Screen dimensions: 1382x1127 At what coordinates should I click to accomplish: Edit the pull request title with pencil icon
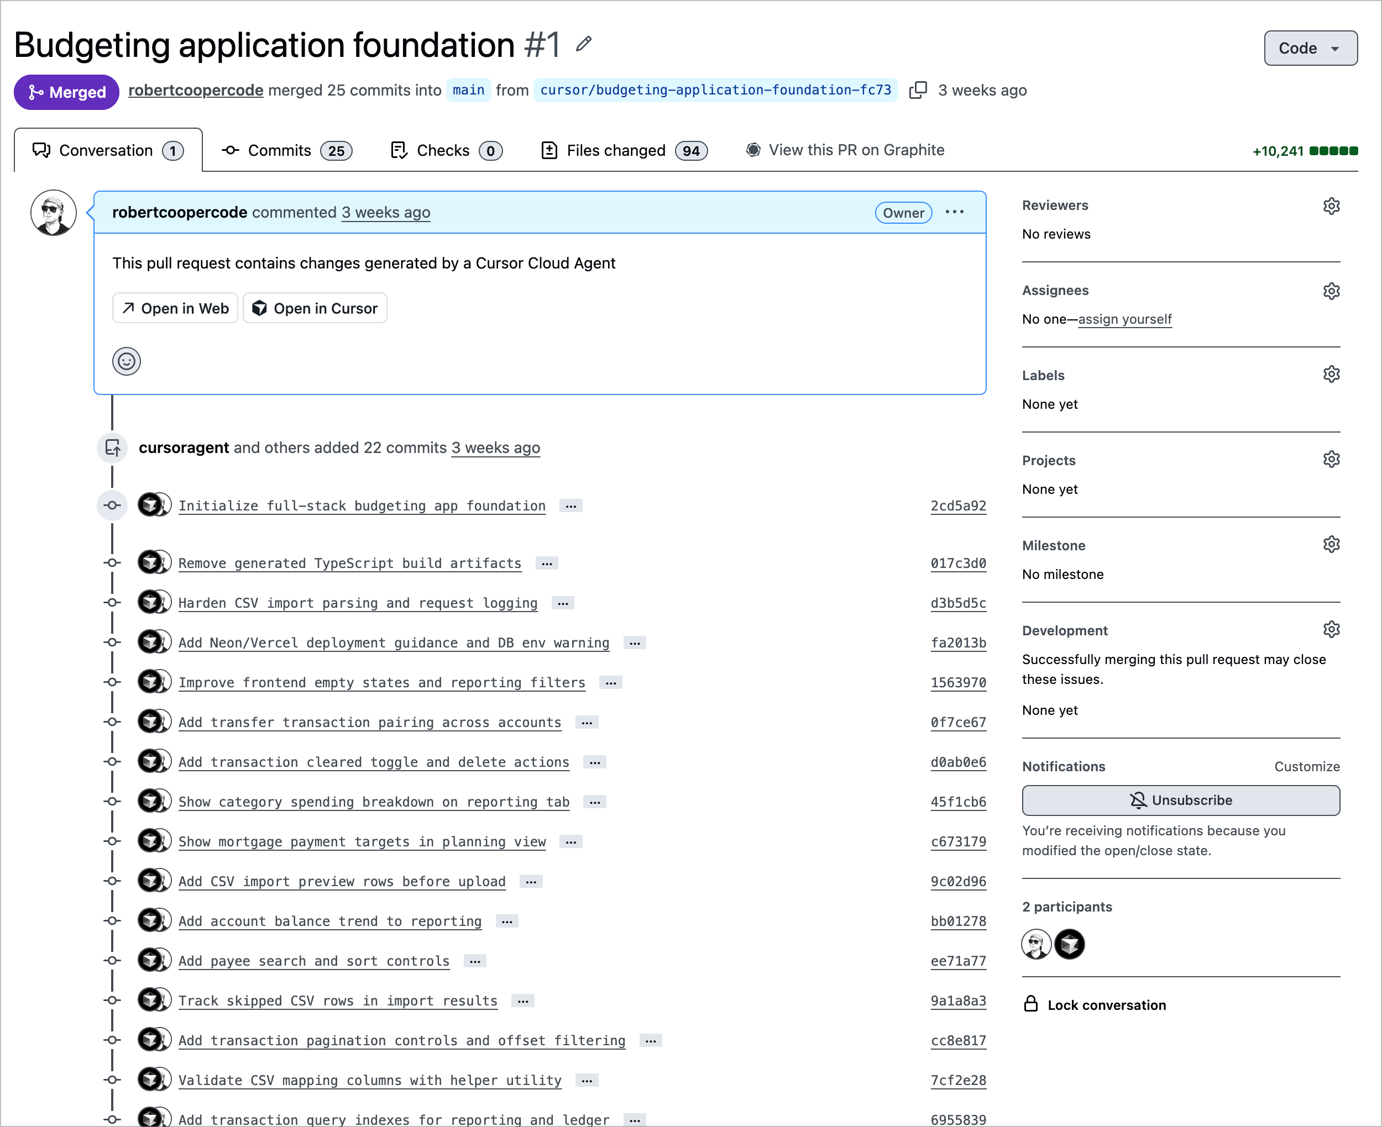pyautogui.click(x=583, y=44)
